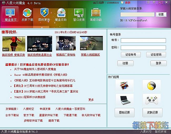Screen dimensions: 171x134
Task: Open the 魔盒求助 disc icon
Action: coord(61,15)
